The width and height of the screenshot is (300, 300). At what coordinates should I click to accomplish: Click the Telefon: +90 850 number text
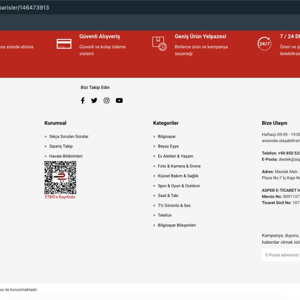click(x=281, y=153)
